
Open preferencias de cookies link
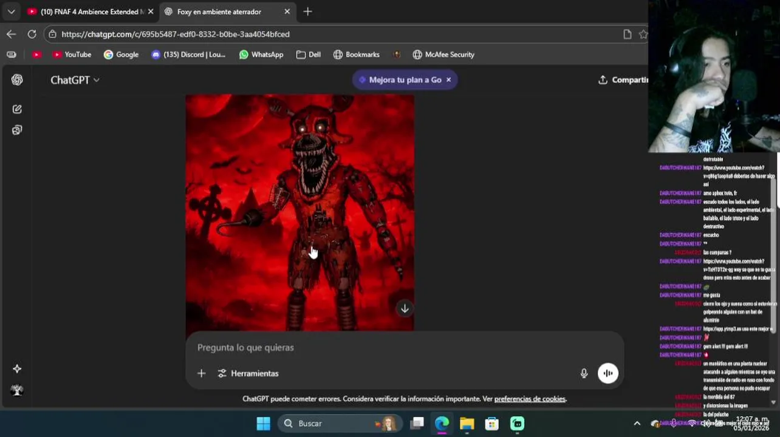click(x=530, y=399)
